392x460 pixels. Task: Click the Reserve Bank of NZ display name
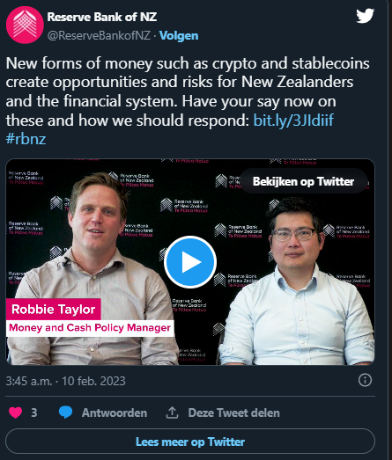[102, 17]
